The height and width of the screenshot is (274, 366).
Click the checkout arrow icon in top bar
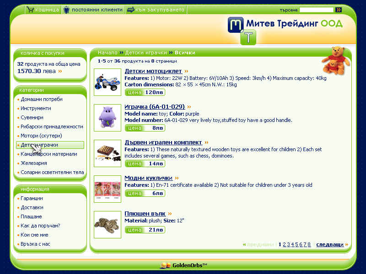click(x=130, y=10)
